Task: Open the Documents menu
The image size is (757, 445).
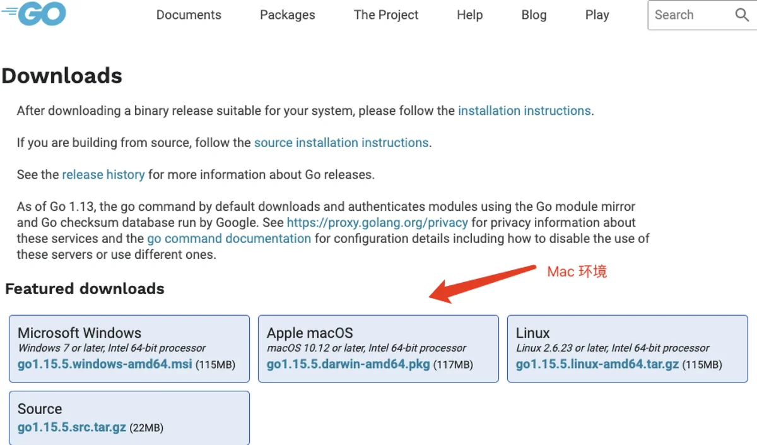Action: click(189, 15)
